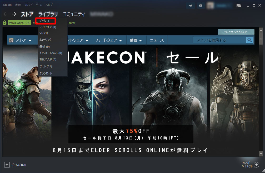Click the forward navigation arrow

click(x=14, y=14)
